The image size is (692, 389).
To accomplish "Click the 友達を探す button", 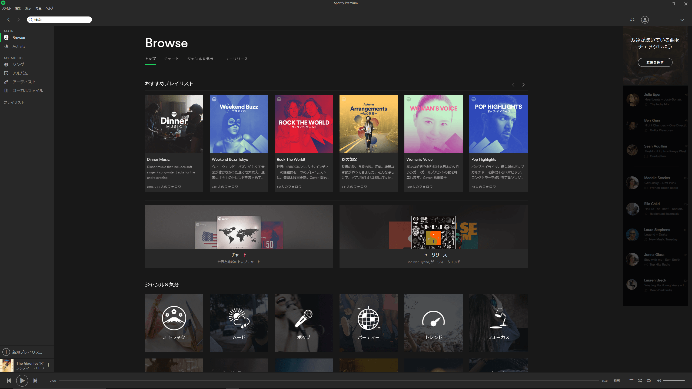I will click(655, 62).
